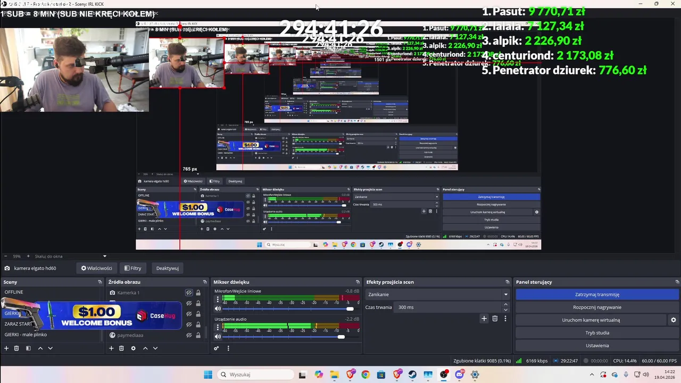Move source down in Źródła obrazu toolbar
Screen dimensions: 681x383
pos(155,348)
